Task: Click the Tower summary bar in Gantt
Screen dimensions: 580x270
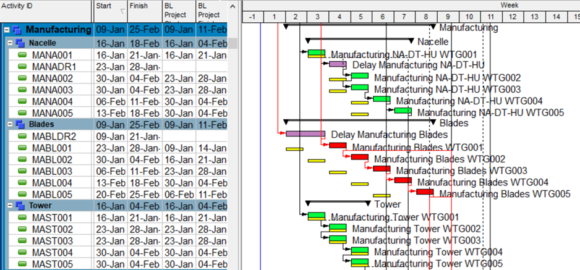Action: click(x=338, y=201)
